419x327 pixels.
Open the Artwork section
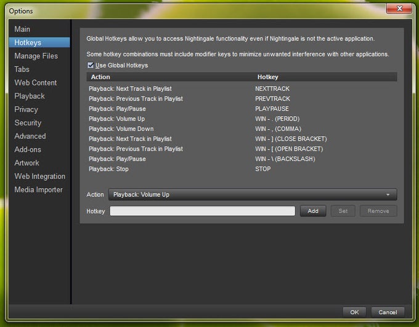point(39,163)
